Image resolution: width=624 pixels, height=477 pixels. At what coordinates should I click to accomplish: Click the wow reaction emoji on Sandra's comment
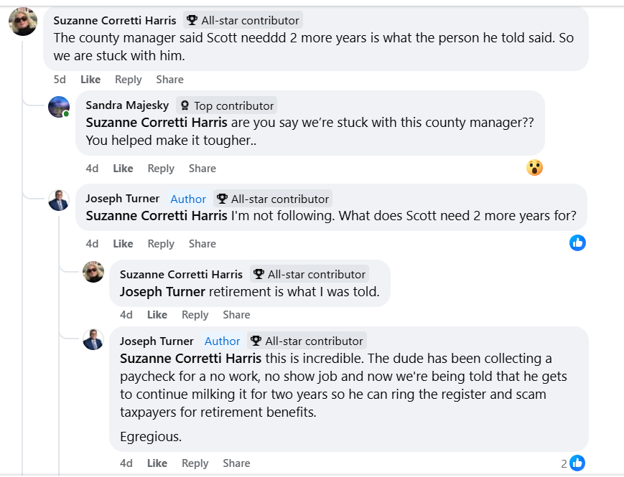[x=534, y=168]
